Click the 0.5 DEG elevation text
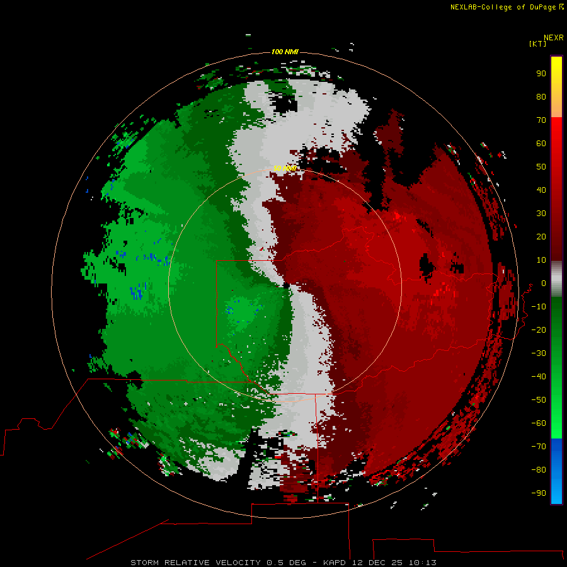Viewport: 567px width, 567px height. [x=286, y=563]
